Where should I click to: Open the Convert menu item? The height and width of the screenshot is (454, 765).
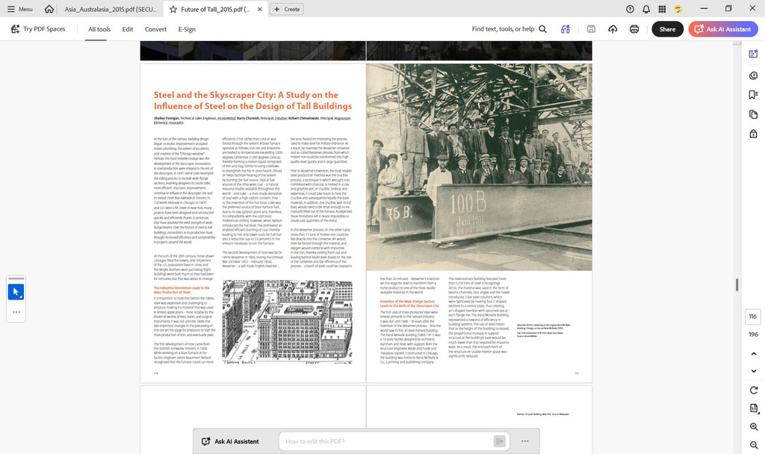(x=155, y=29)
